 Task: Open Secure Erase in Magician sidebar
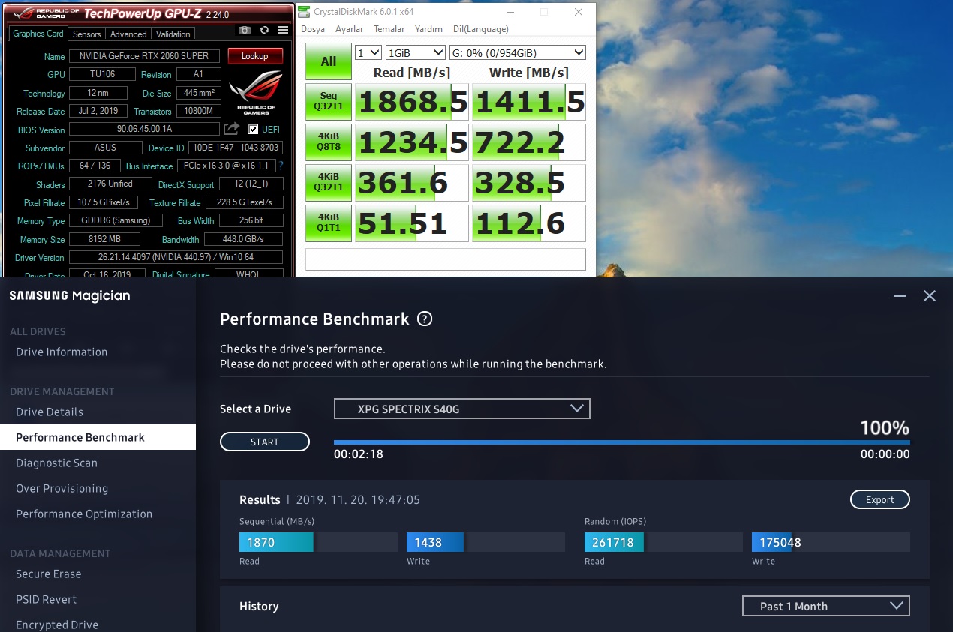(49, 574)
